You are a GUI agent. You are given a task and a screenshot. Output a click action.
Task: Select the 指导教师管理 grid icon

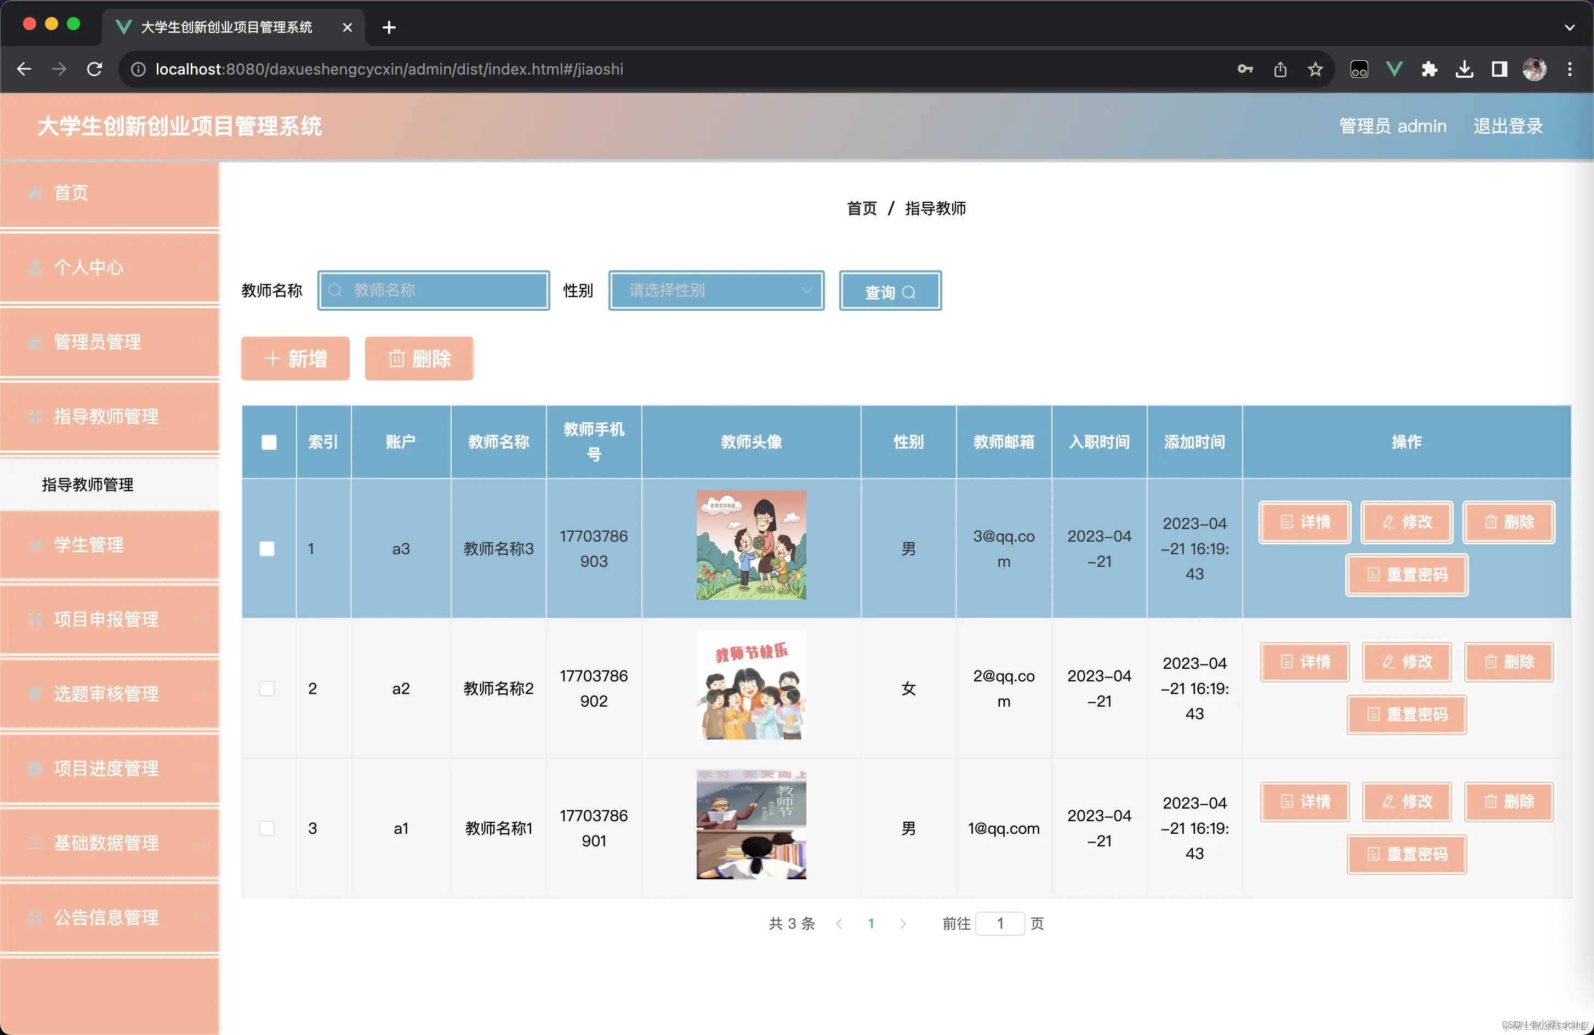pyautogui.click(x=36, y=417)
